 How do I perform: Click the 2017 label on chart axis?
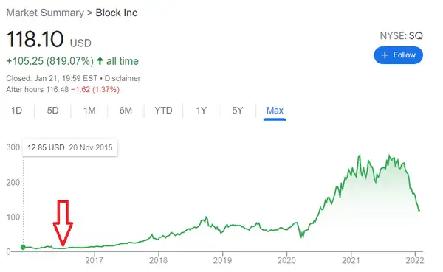pos(94,260)
